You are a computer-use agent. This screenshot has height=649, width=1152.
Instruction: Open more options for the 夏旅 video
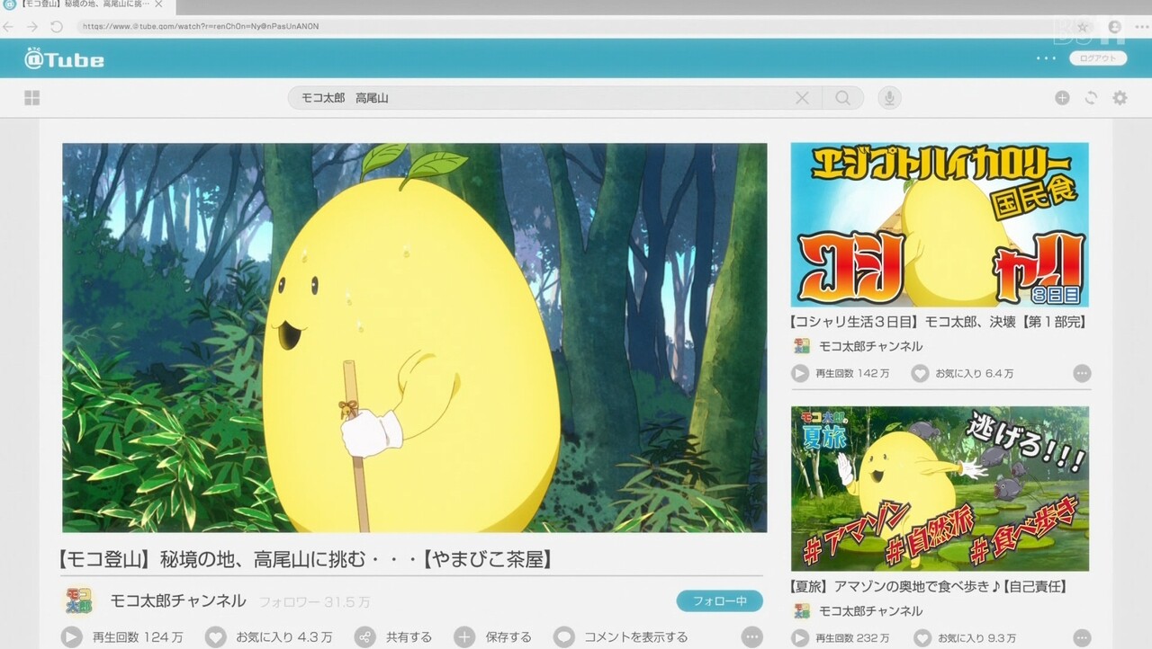tap(1082, 638)
